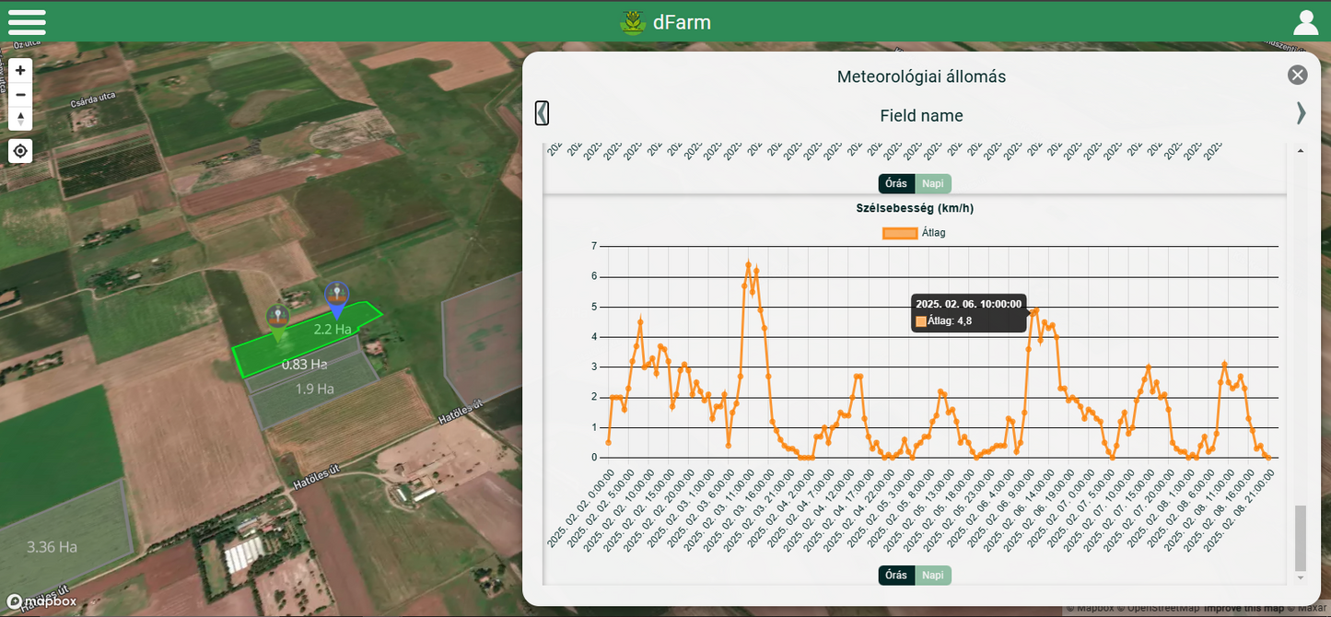Select the 1.9 Ha field on map
The height and width of the screenshot is (617, 1331).
tap(314, 391)
